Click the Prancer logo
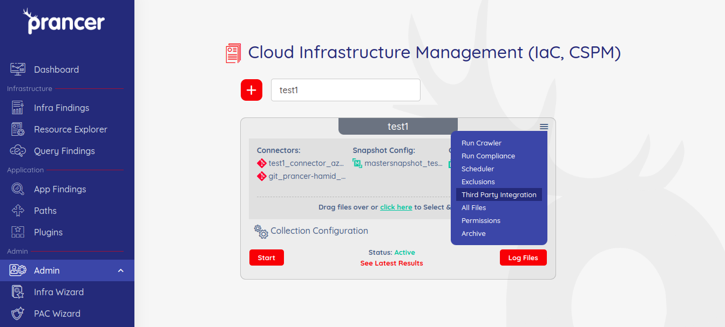The image size is (725, 327). click(64, 21)
